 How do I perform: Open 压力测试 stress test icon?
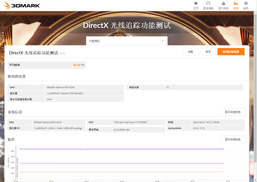click(223, 6)
